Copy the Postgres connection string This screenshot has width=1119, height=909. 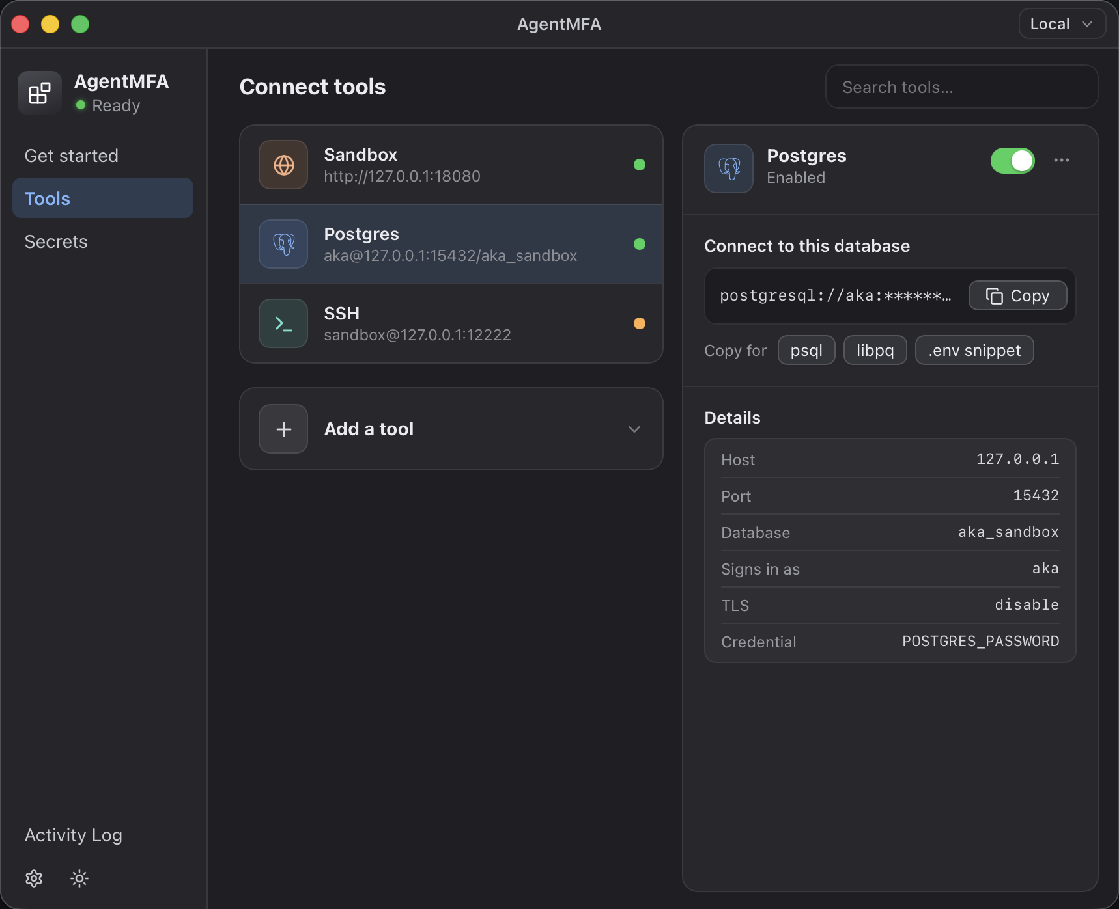point(1017,295)
